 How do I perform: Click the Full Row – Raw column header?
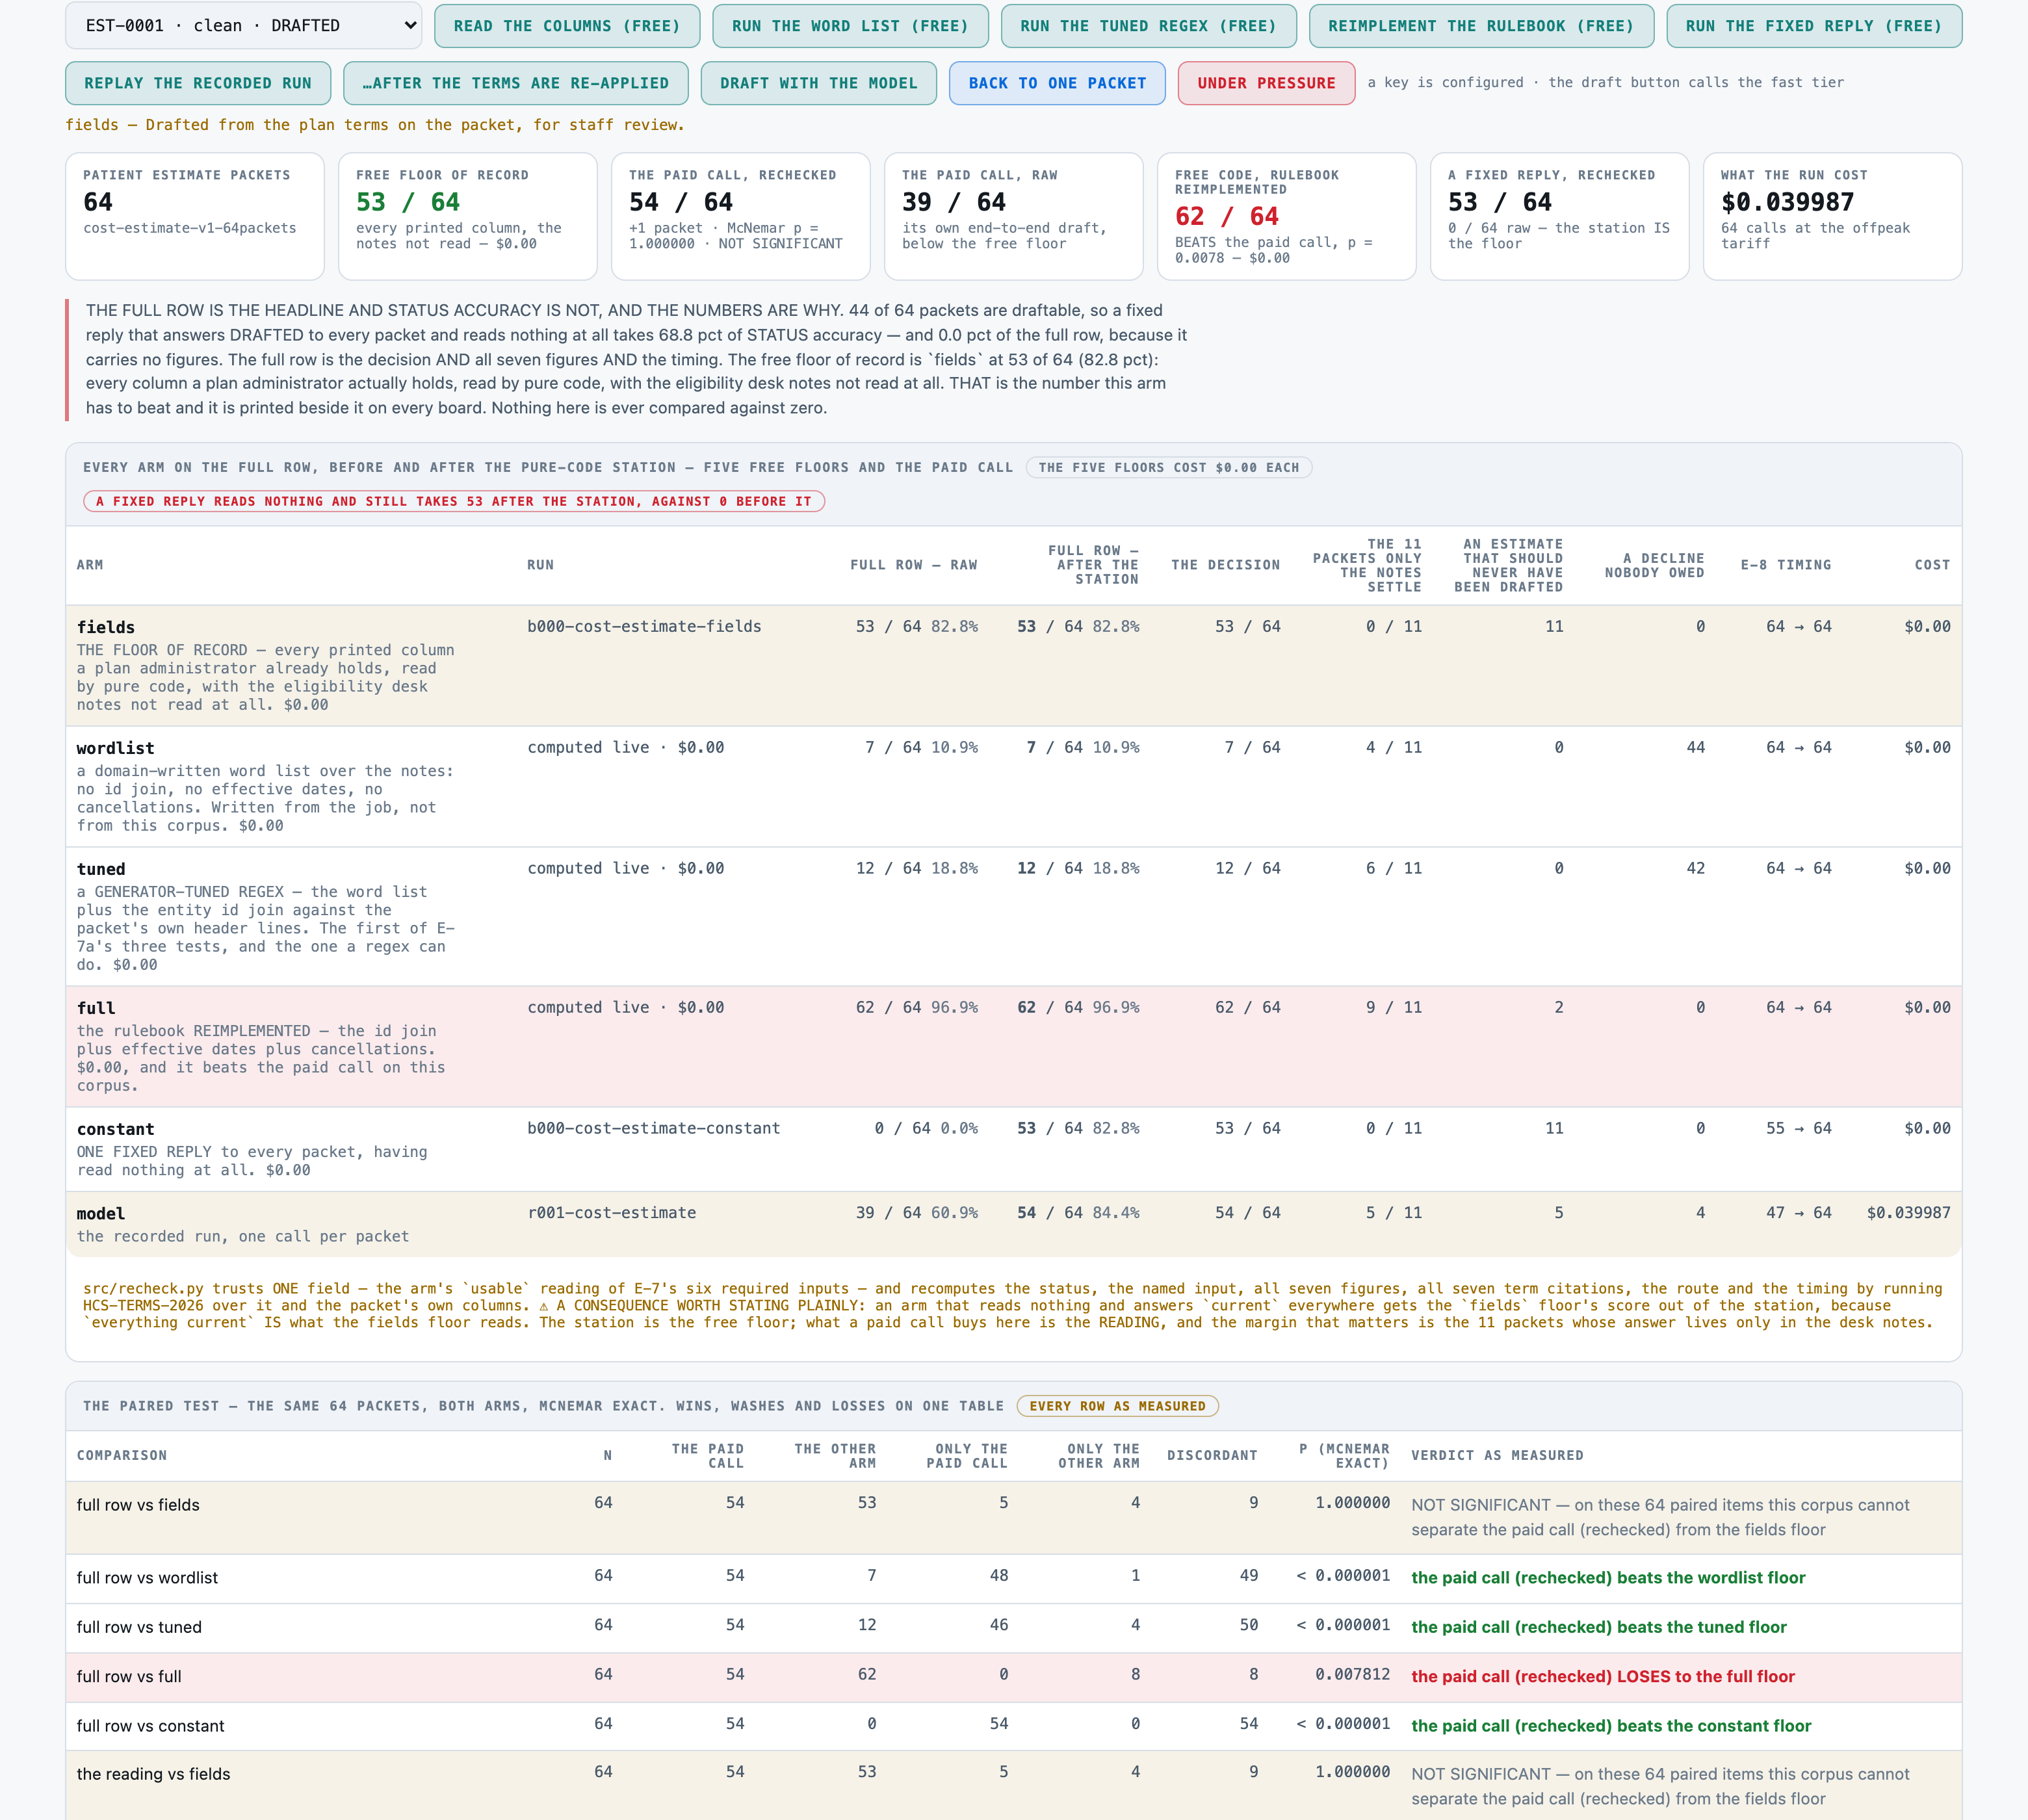point(913,565)
